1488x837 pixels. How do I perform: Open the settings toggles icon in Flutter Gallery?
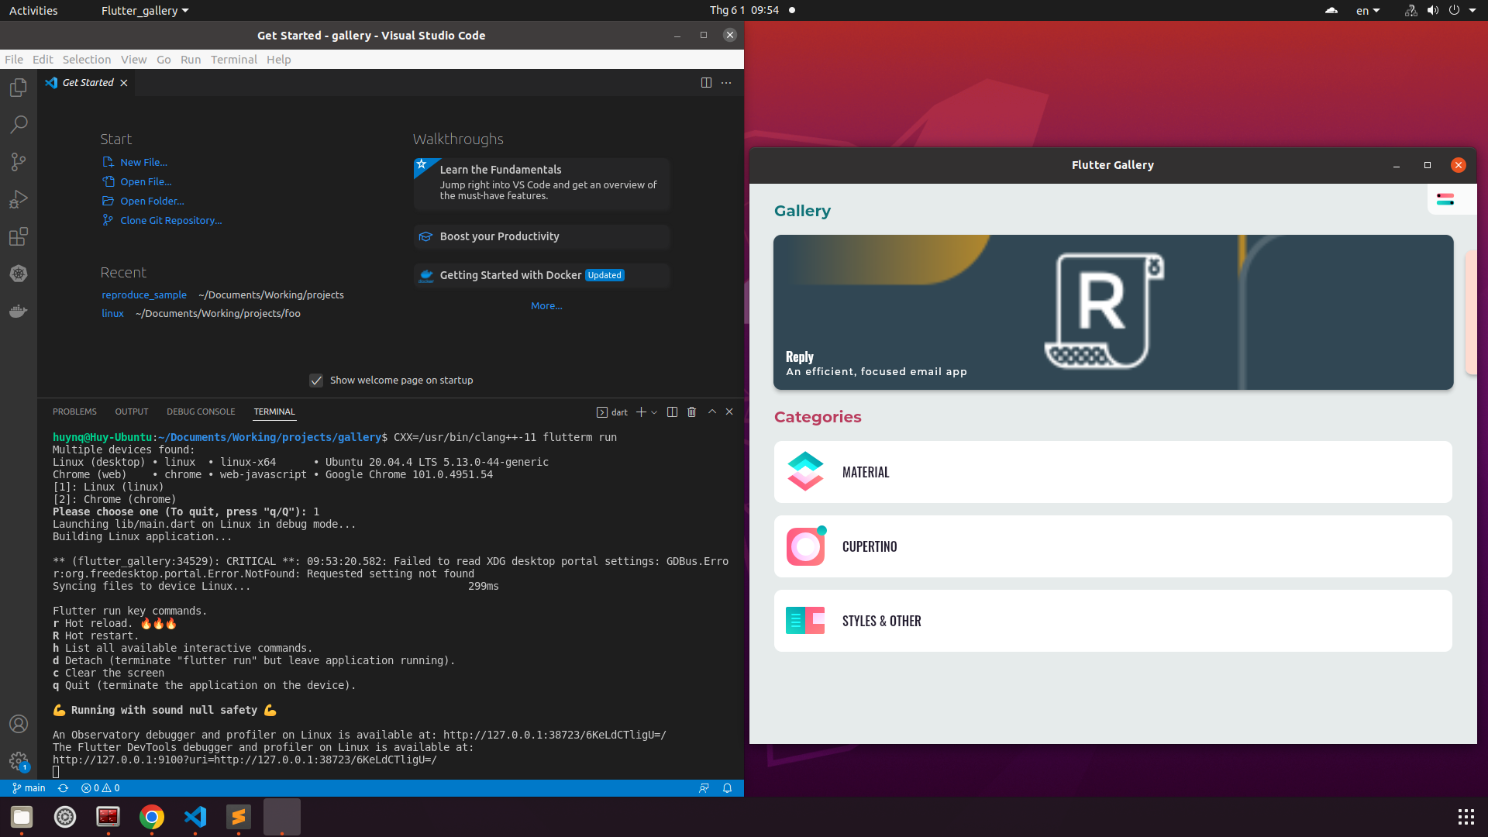click(1446, 198)
